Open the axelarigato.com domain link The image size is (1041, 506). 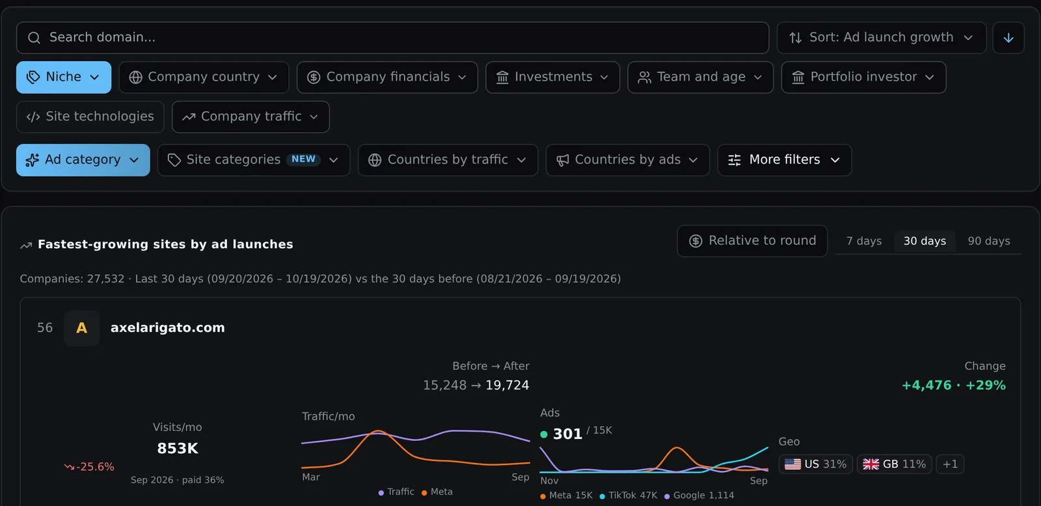(x=168, y=328)
